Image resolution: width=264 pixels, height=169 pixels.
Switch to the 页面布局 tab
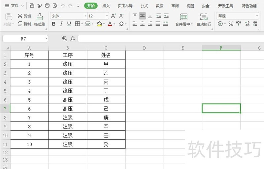125,6
